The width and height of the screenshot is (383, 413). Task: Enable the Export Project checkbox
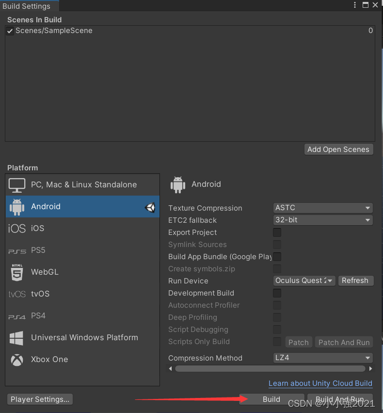277,232
